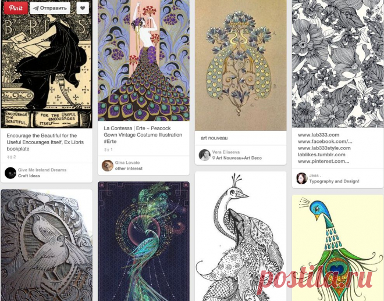Open Typography and Design! board
The height and width of the screenshot is (301, 384).
coord(334,181)
